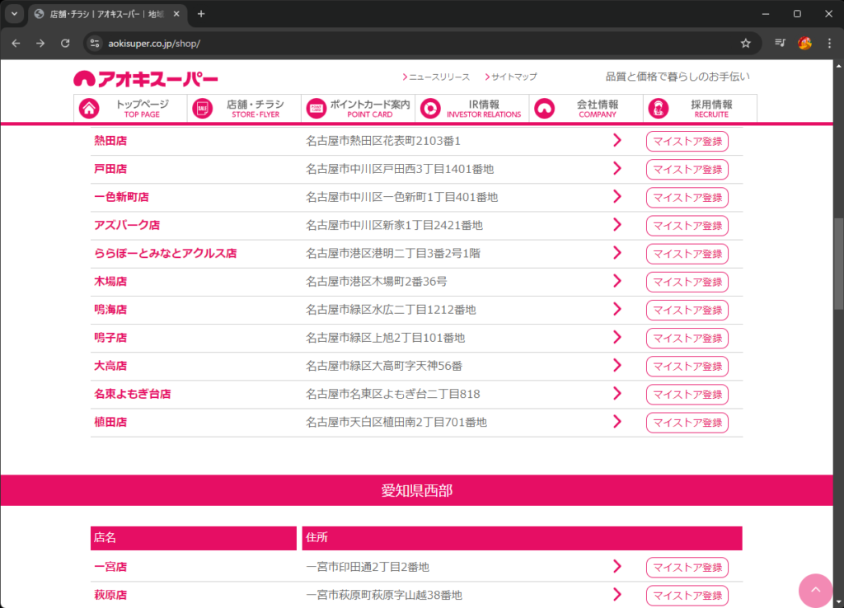The height and width of the screenshot is (608, 844).
Task: Open the arrow for 一色新町店 row
Action: click(617, 196)
